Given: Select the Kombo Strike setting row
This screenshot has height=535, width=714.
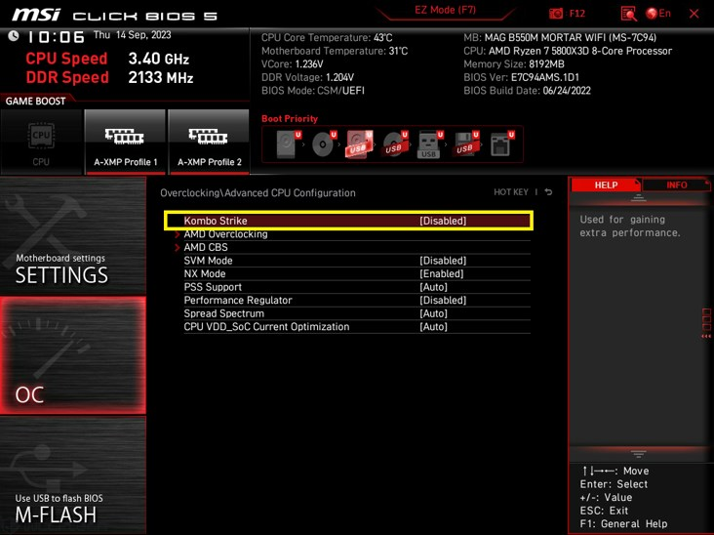Looking at the screenshot, I should 349,221.
